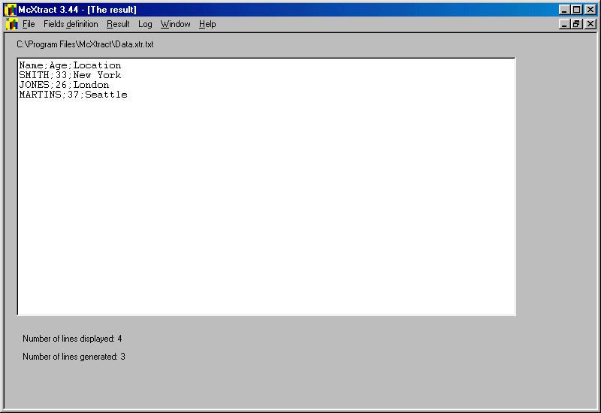Screen dimensions: 601x413
Task: Open the Help menu
Action: [x=207, y=24]
